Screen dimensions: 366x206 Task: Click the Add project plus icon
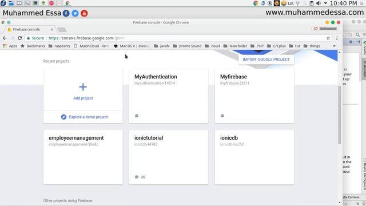[x=83, y=87]
